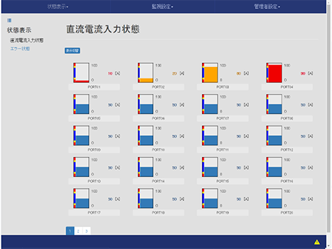Expand the 管理者設定 dropdown menu
This screenshot has width=332, height=249.
pyautogui.click(x=267, y=6)
